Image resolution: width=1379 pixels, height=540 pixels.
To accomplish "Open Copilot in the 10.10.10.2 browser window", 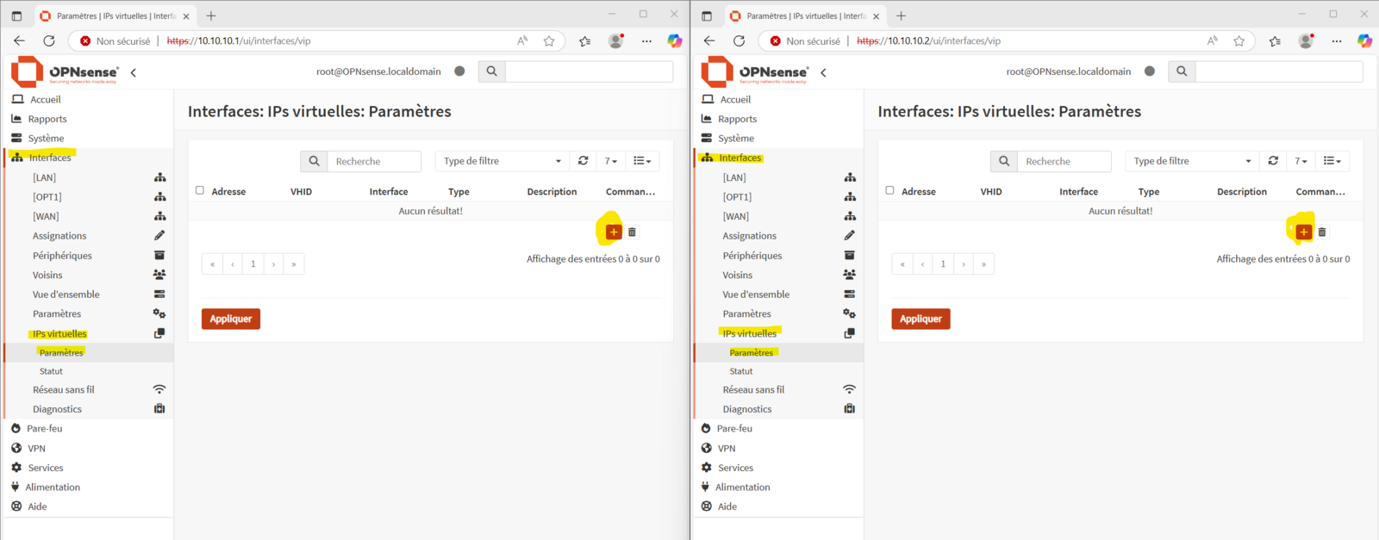I will click(x=1364, y=40).
